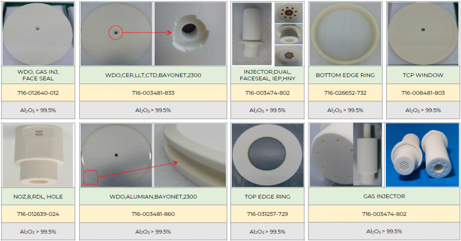Select the WDO,ALUMIAN,BAYONET,2300 label
461x241 pixels.
[x=153, y=197]
